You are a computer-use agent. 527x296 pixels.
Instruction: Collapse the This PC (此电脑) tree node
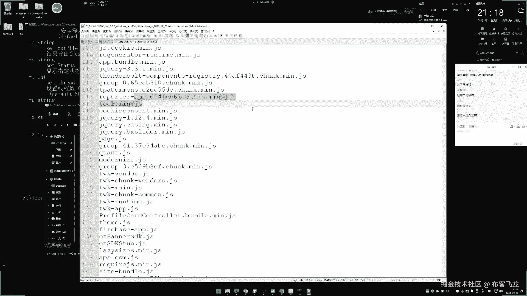click(x=47, y=179)
